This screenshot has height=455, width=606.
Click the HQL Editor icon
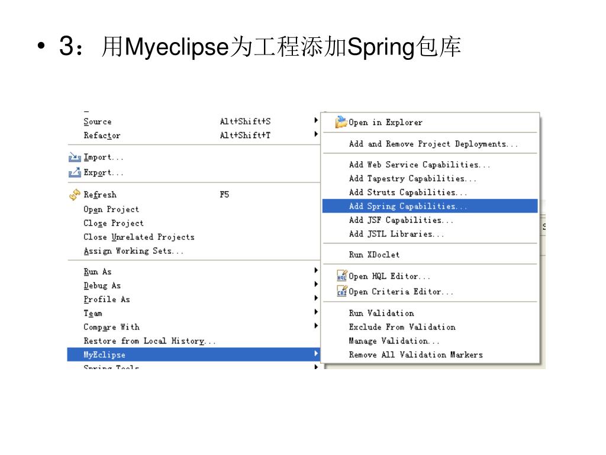pyautogui.click(x=341, y=276)
